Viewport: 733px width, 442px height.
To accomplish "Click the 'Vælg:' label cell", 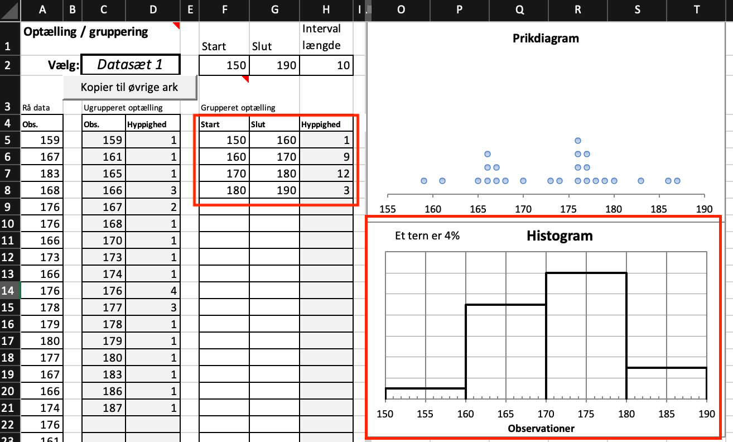I will (x=65, y=65).
